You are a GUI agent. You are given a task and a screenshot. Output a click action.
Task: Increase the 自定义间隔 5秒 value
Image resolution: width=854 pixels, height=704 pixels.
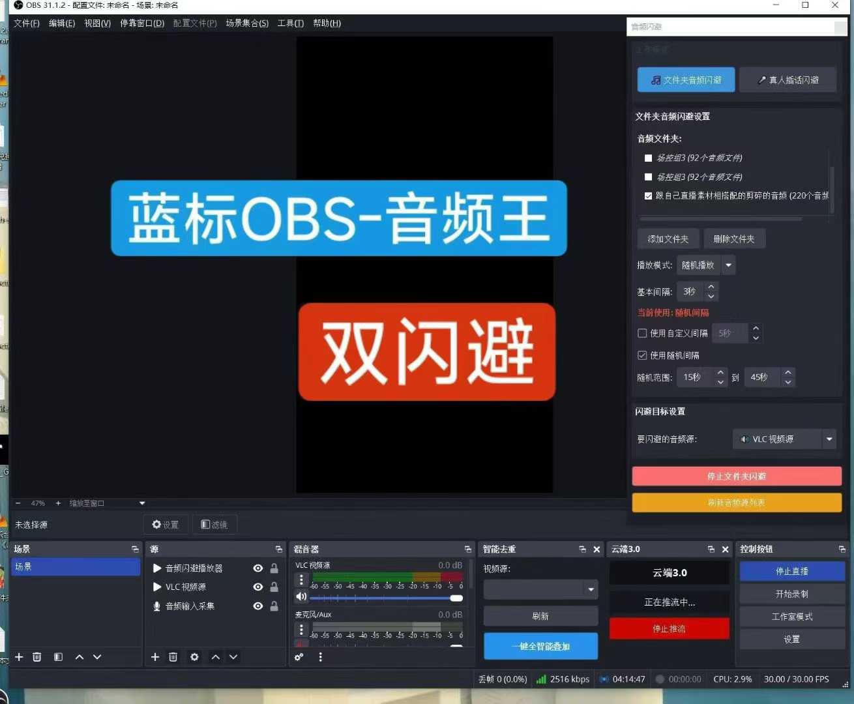756,329
